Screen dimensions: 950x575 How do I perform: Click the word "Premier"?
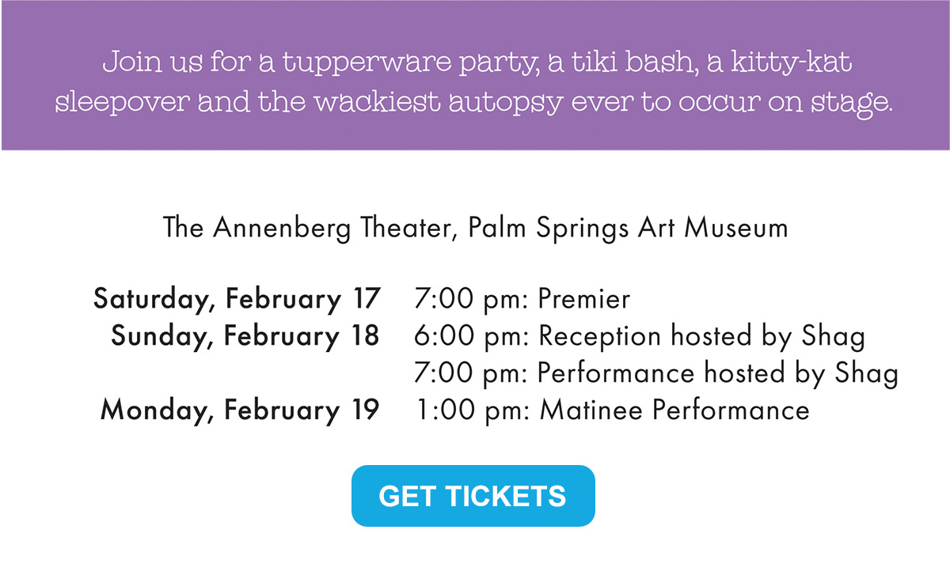click(584, 299)
